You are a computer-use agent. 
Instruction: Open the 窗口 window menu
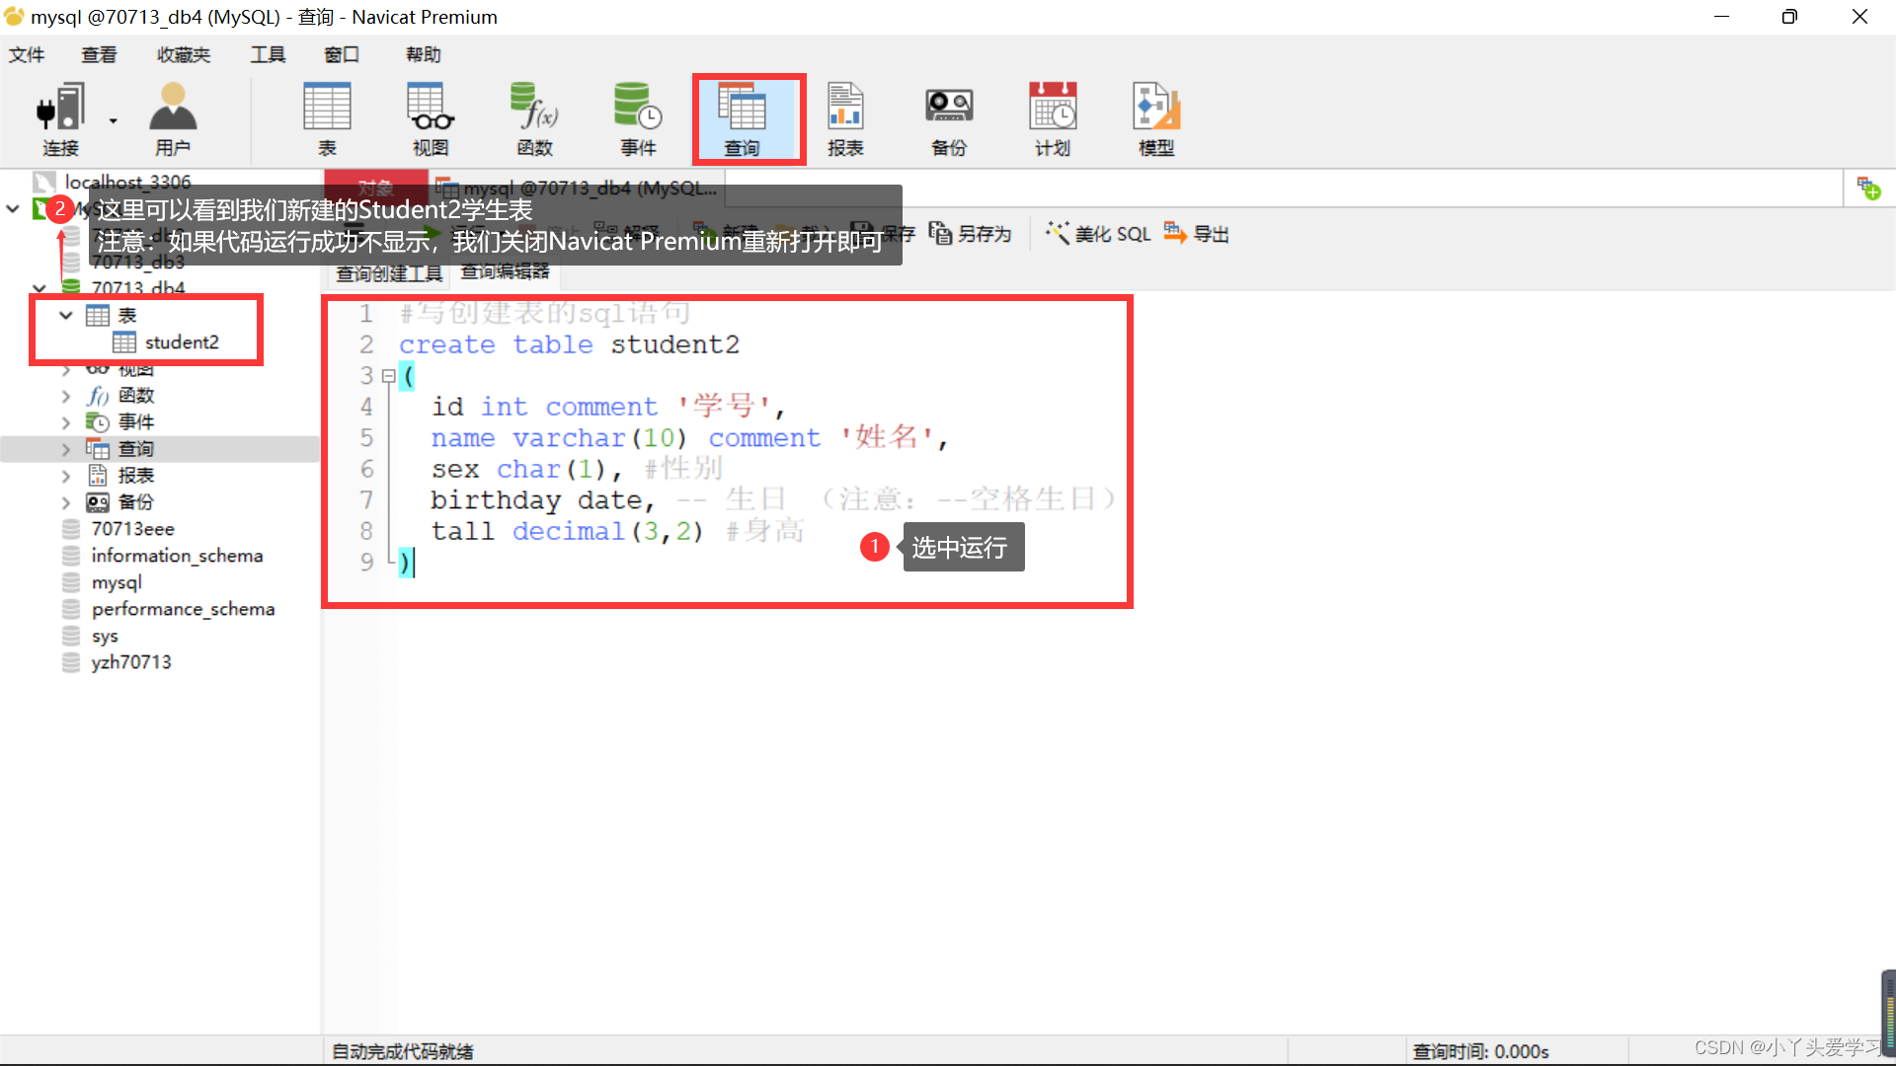pos(342,54)
